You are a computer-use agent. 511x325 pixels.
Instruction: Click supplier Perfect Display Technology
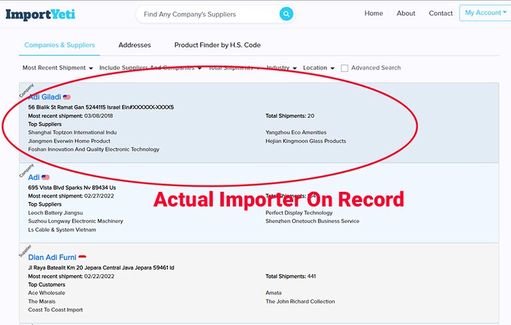299,213
